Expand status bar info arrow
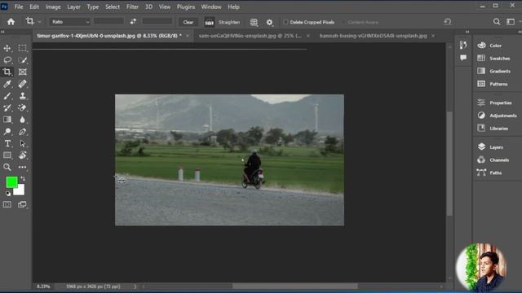Viewport: 522px width, 293px height. pos(135,286)
